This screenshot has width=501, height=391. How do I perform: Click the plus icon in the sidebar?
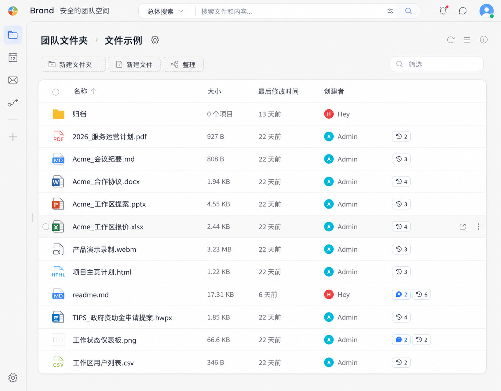tap(13, 137)
